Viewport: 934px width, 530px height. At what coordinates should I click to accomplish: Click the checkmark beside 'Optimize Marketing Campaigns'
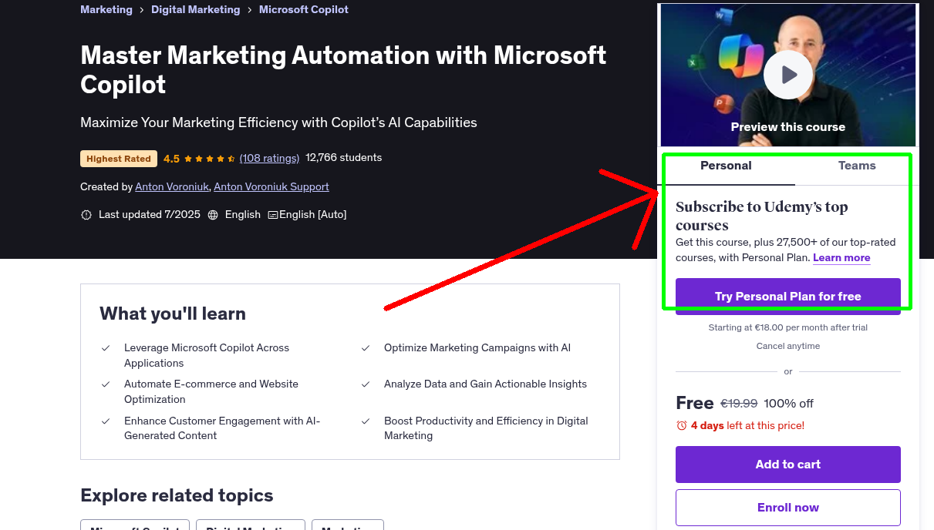[x=366, y=348]
